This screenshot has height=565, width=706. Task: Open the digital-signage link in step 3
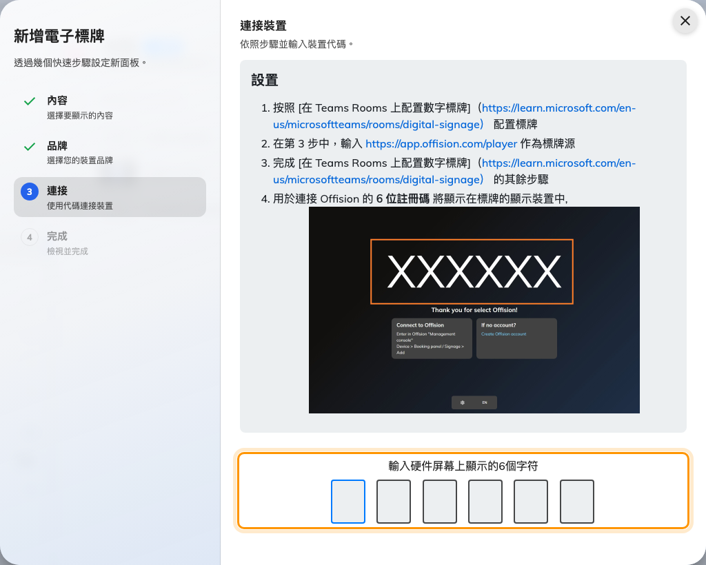coord(454,171)
